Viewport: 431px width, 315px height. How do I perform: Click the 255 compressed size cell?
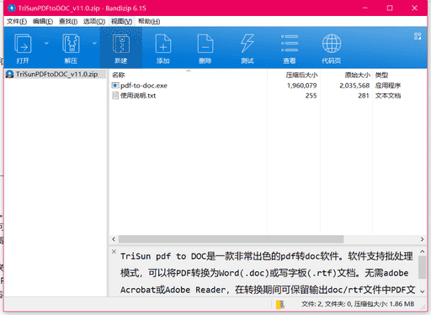click(x=311, y=96)
